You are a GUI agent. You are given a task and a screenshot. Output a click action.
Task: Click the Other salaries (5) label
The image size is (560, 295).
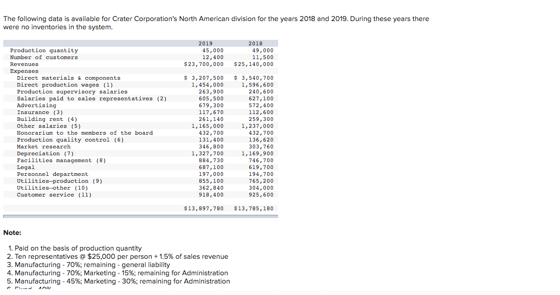coord(49,126)
